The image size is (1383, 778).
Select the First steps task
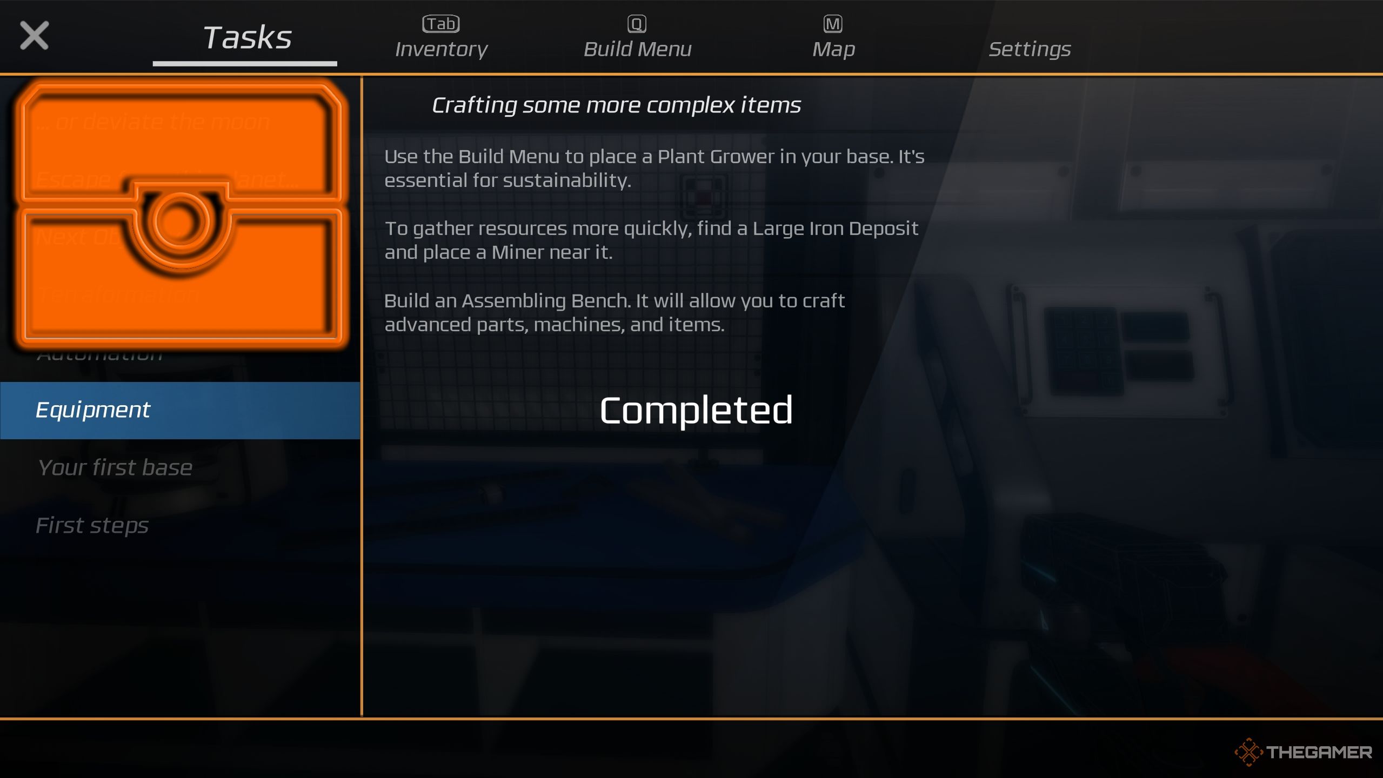(92, 524)
